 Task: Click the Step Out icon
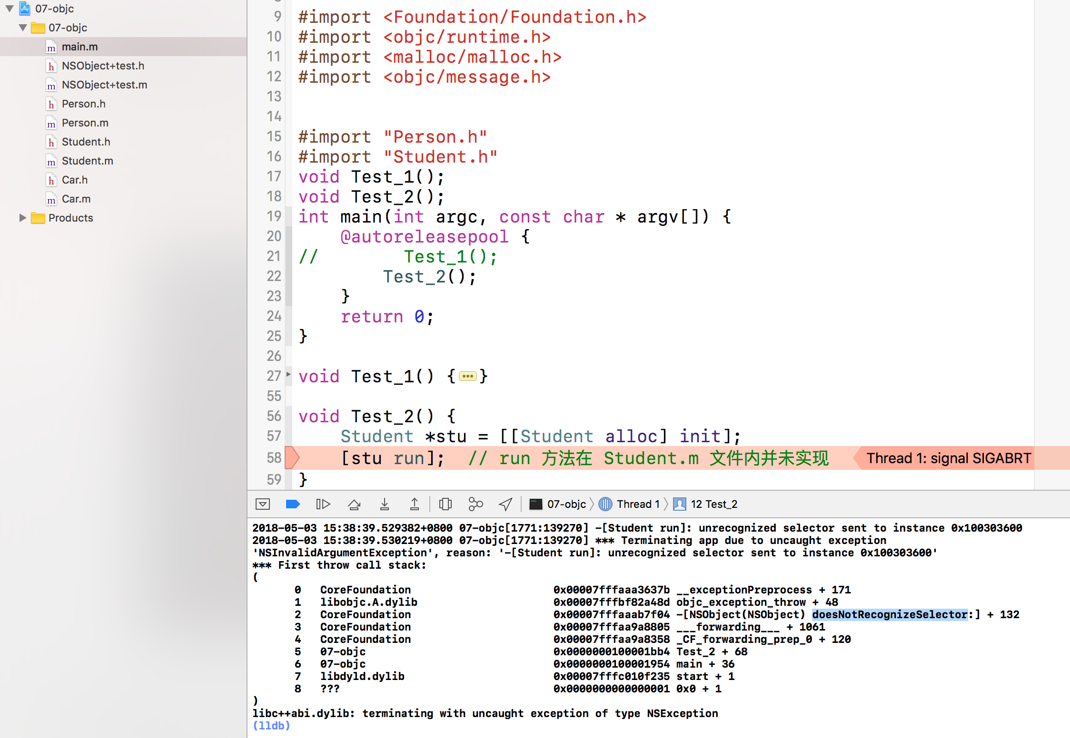pyautogui.click(x=415, y=504)
